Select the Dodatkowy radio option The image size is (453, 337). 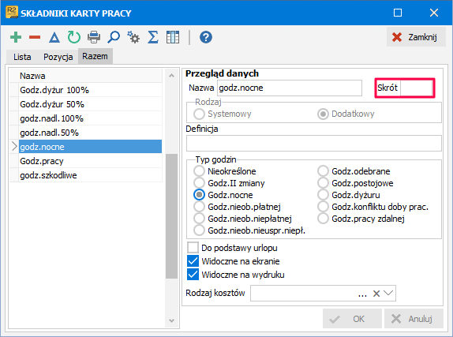point(323,114)
